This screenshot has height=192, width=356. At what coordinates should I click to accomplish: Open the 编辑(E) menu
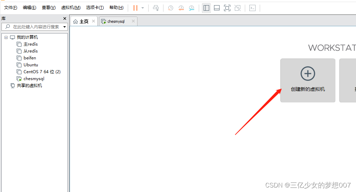click(29, 8)
